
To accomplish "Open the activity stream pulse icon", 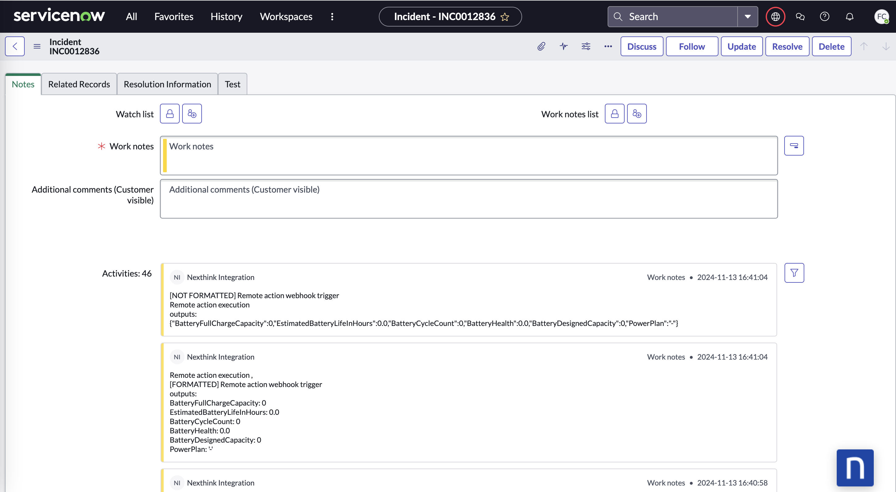I will point(563,46).
